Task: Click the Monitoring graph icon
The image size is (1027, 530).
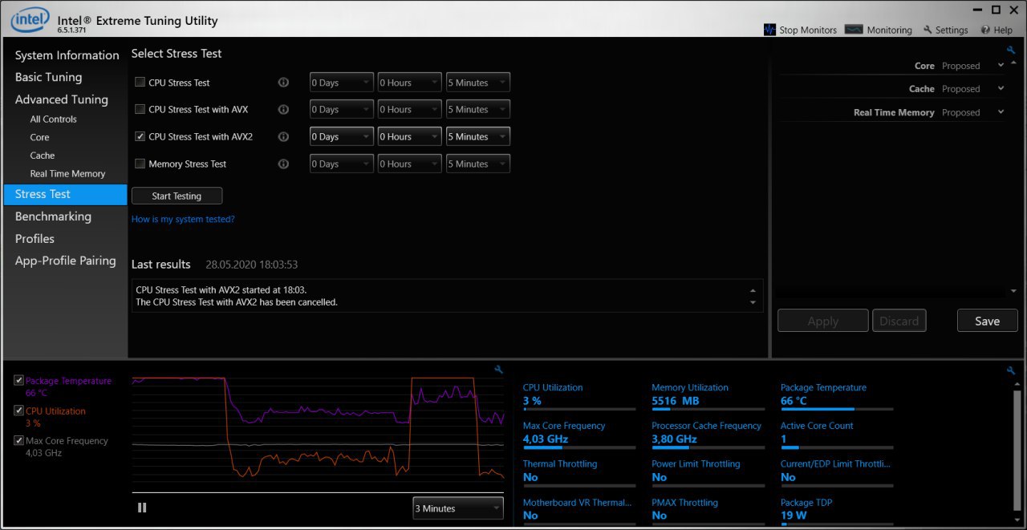Action: click(x=854, y=30)
